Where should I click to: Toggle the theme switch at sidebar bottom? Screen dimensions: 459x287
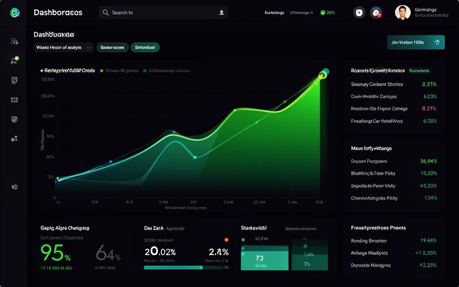(15, 186)
